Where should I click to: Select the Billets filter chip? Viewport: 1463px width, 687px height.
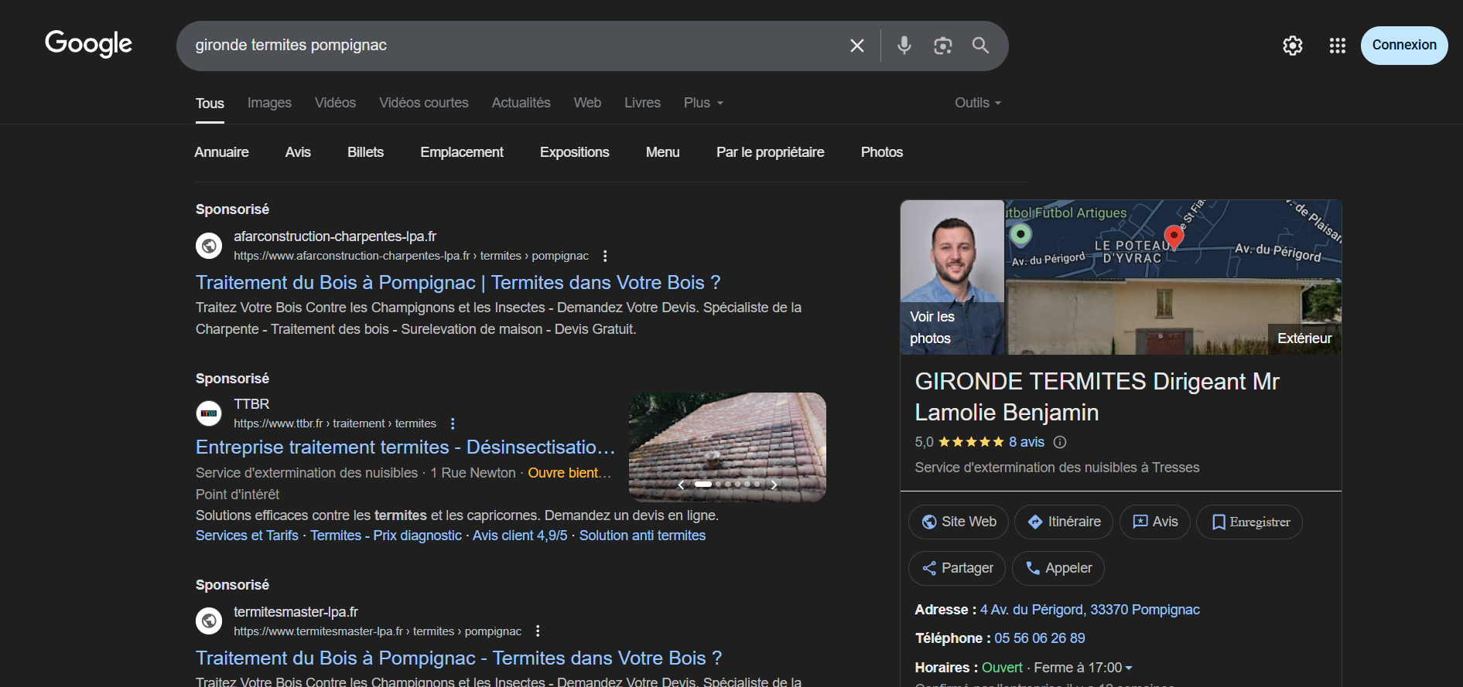[365, 152]
